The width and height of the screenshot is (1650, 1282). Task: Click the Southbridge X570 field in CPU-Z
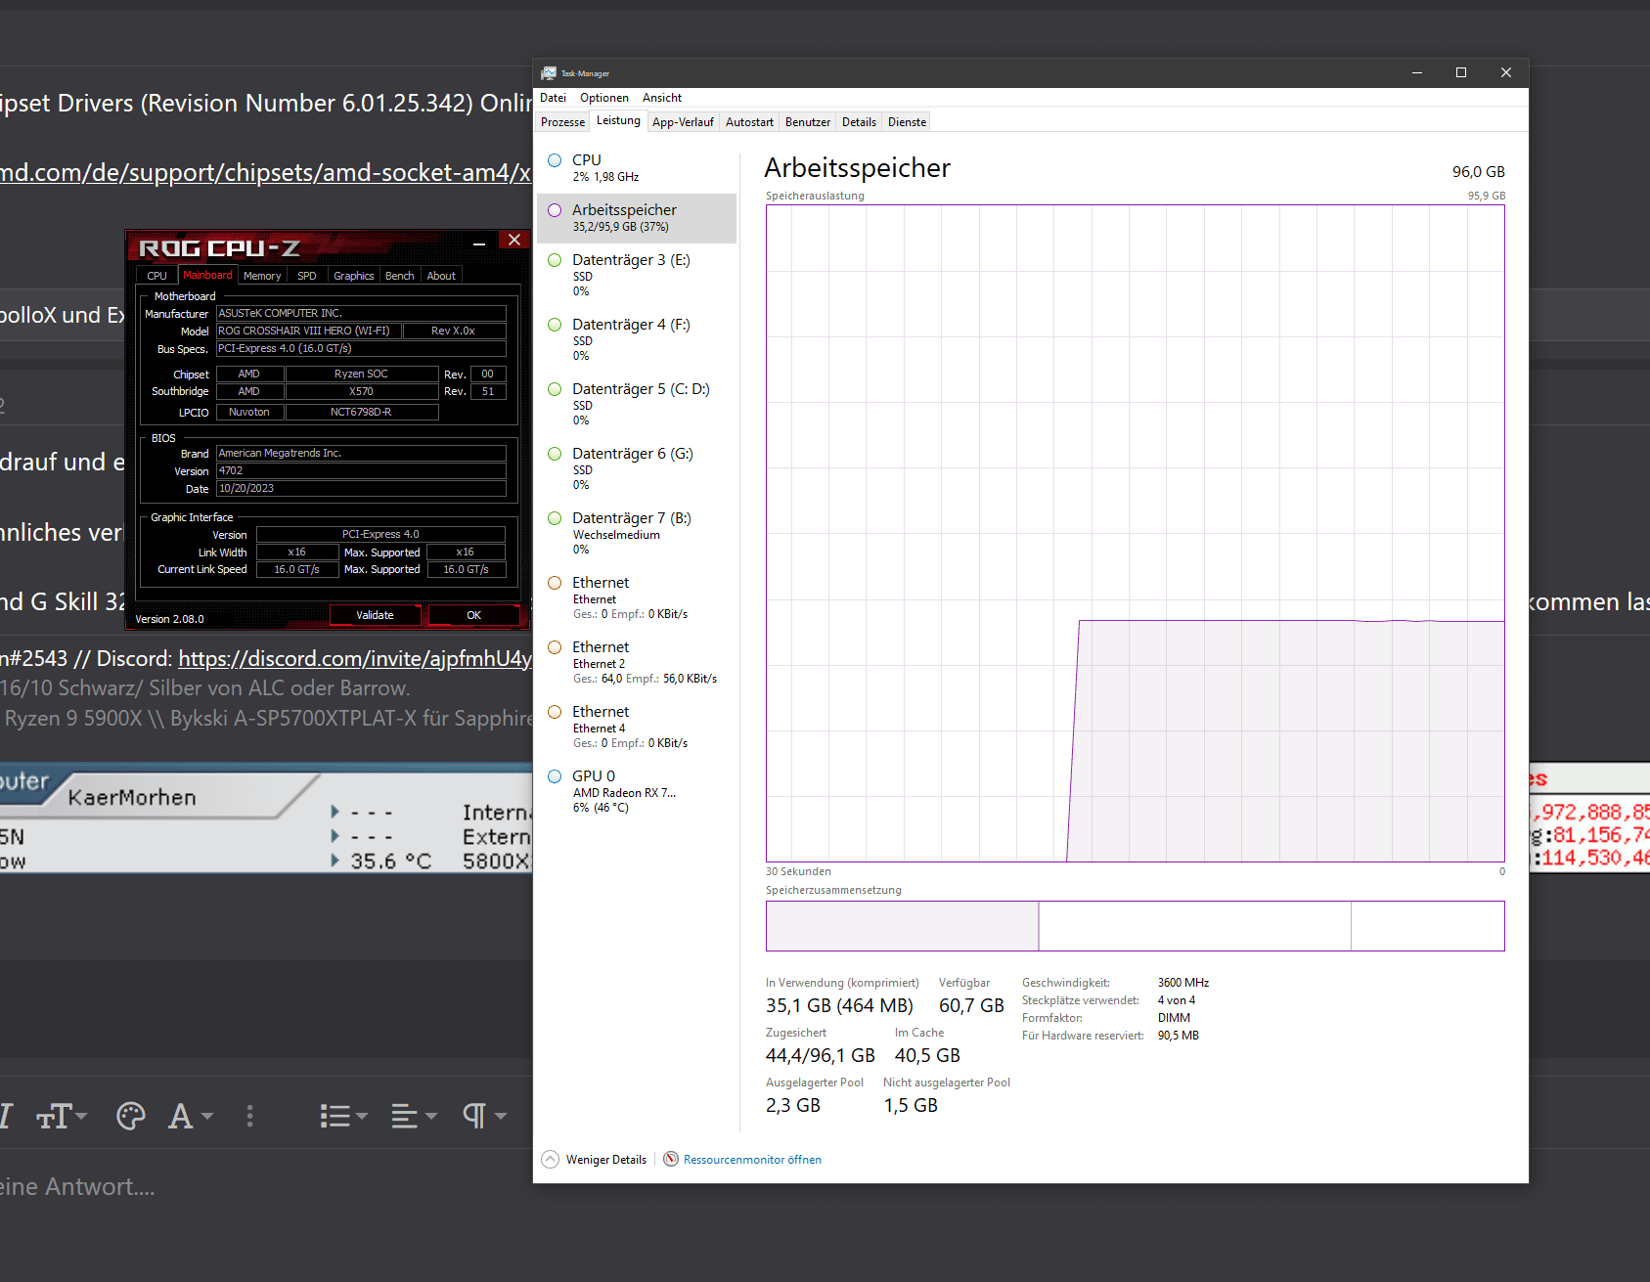point(361,391)
